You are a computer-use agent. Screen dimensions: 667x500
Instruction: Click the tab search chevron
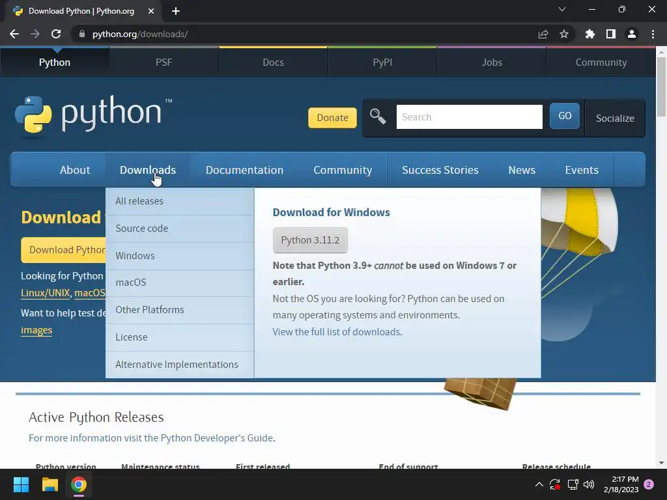click(x=562, y=9)
